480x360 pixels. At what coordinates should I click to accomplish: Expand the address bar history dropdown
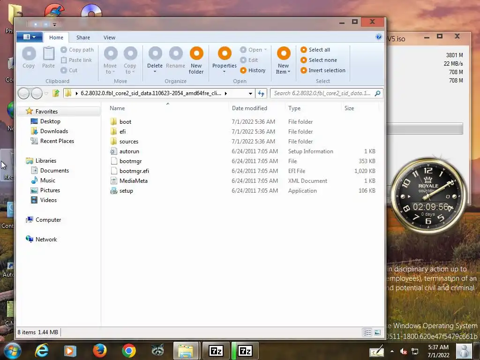tap(250, 93)
